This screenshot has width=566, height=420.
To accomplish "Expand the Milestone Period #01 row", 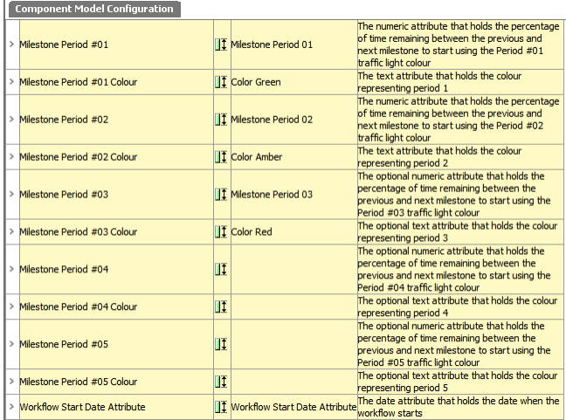I will pyautogui.click(x=11, y=45).
